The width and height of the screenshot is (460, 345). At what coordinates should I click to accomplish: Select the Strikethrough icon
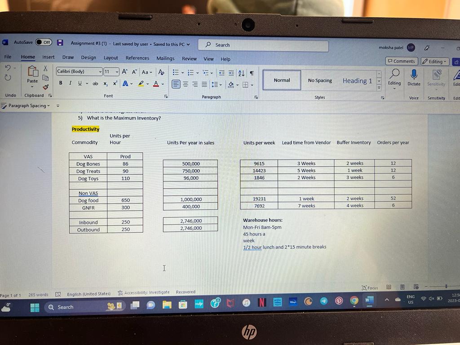(95, 83)
